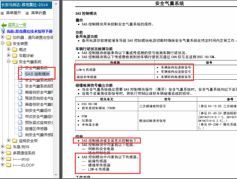Select the 多路通信系统 folder label

point(24,153)
